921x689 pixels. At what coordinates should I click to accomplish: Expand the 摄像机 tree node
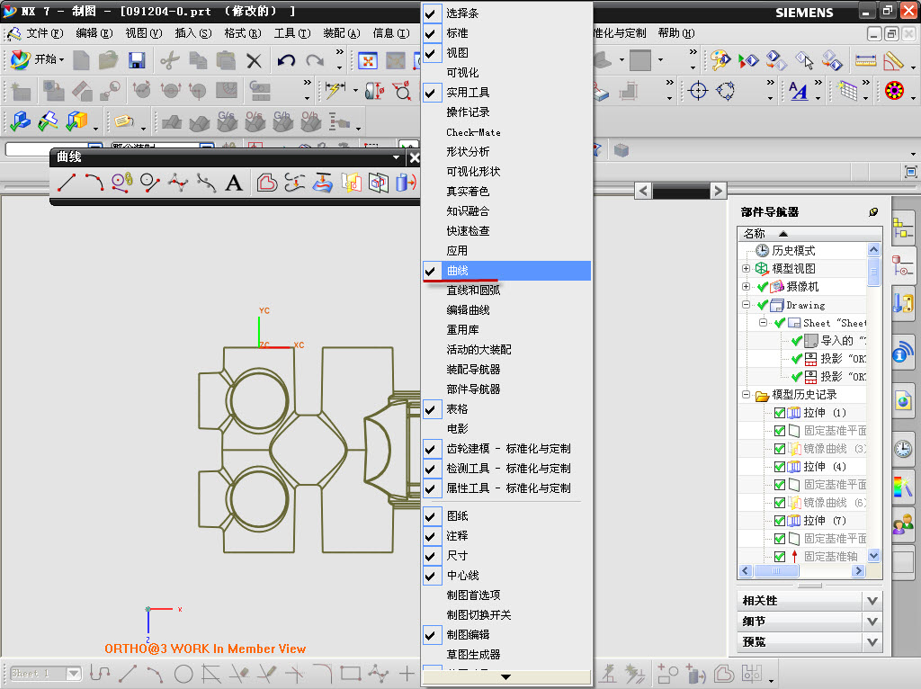(x=746, y=287)
